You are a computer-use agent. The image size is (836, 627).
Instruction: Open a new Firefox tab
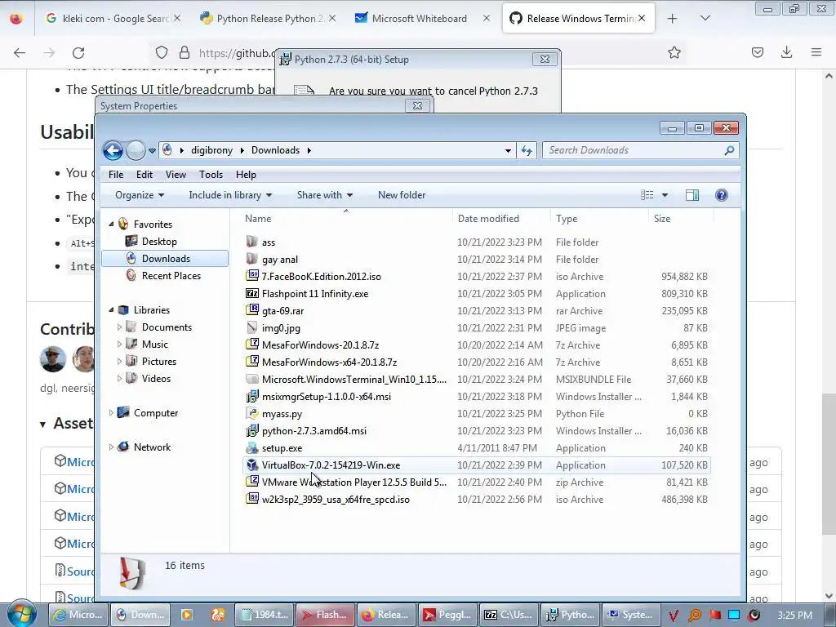[673, 19]
